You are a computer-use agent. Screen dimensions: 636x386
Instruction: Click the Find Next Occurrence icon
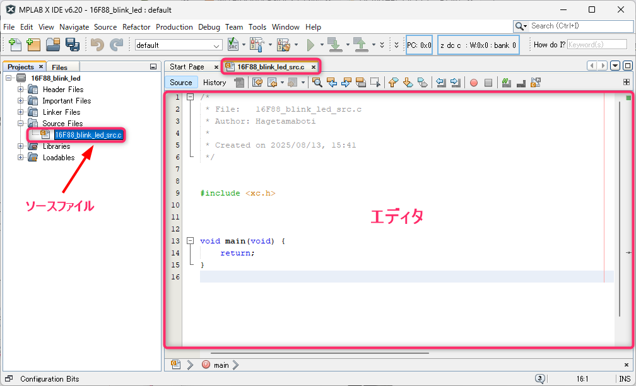[x=346, y=82]
